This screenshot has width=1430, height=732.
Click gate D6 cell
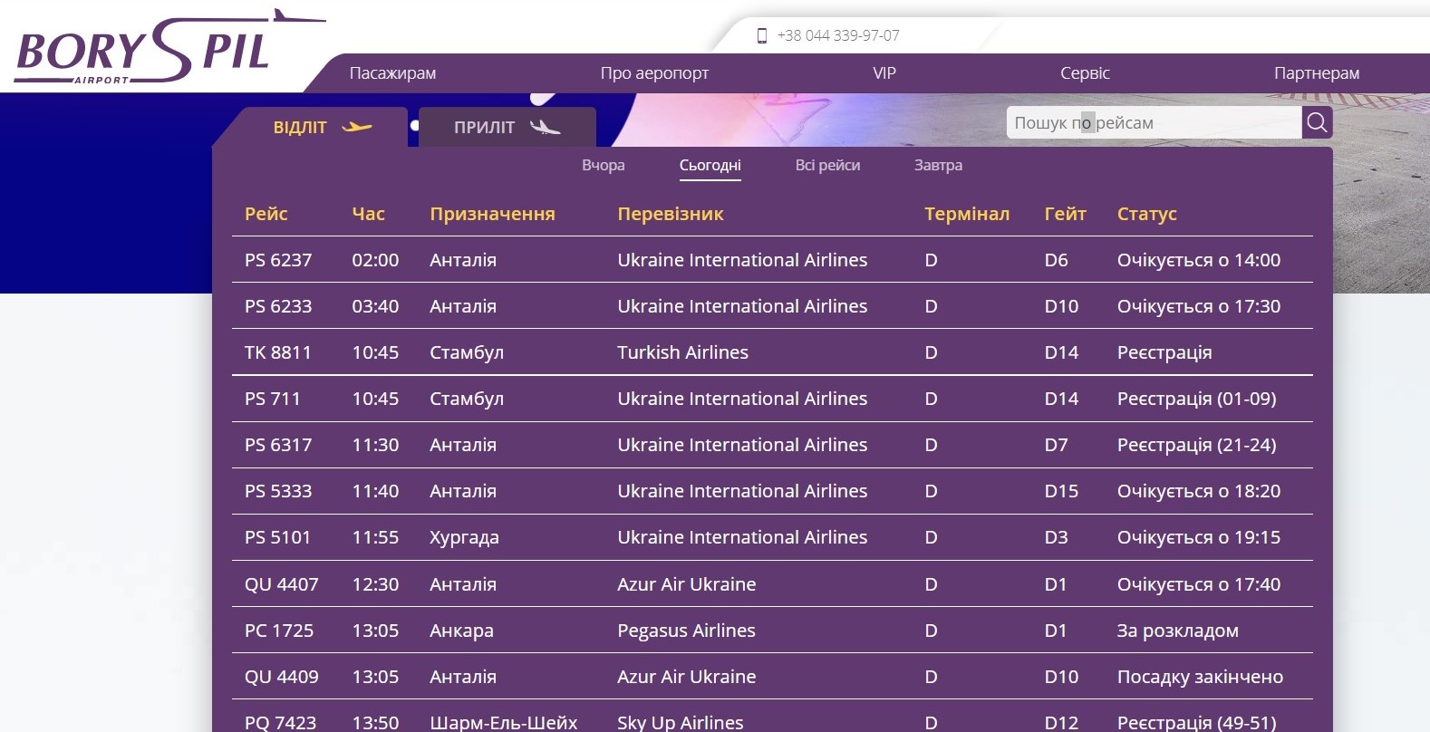[x=1056, y=260]
